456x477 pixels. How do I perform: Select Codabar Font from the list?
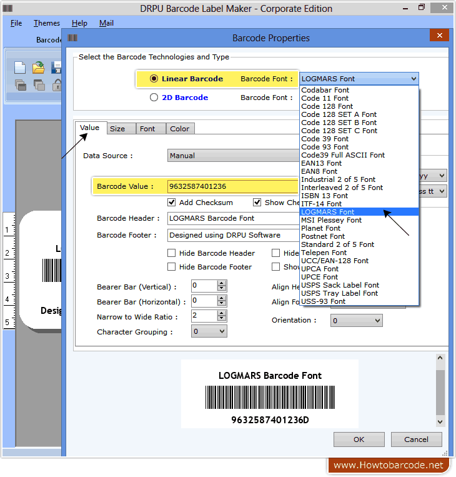click(x=359, y=90)
